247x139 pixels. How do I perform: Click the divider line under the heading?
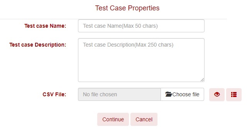(113, 19)
